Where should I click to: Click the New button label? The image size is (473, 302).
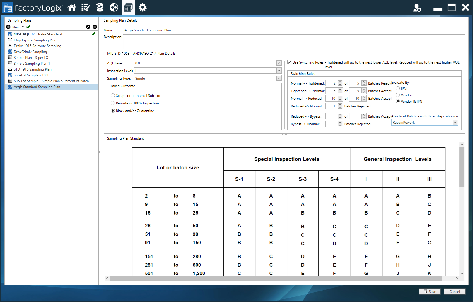(16, 27)
